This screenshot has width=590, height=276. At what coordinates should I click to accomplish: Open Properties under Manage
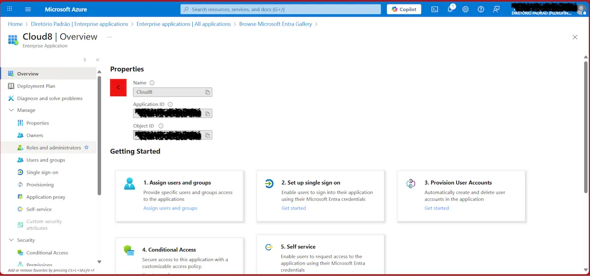[38, 123]
